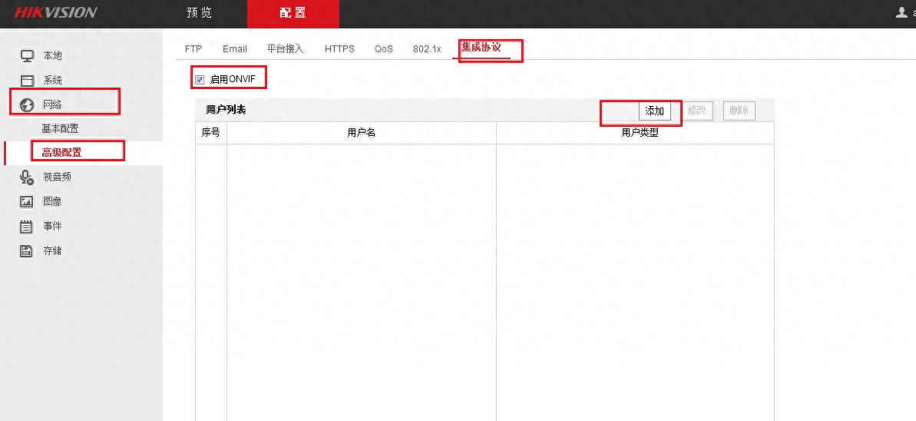Open the HTTPS tab
Viewport: 916px width, 421px height.
339,48
